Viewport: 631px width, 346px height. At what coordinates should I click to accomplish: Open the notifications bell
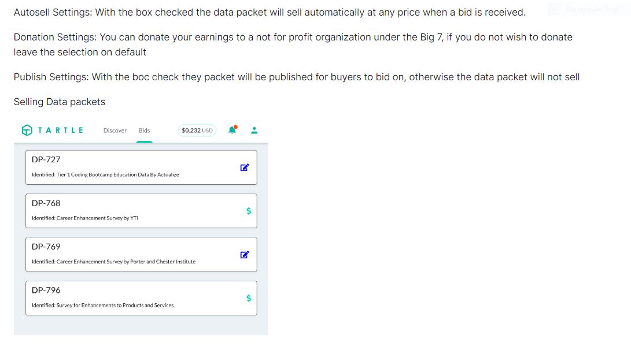[233, 130]
